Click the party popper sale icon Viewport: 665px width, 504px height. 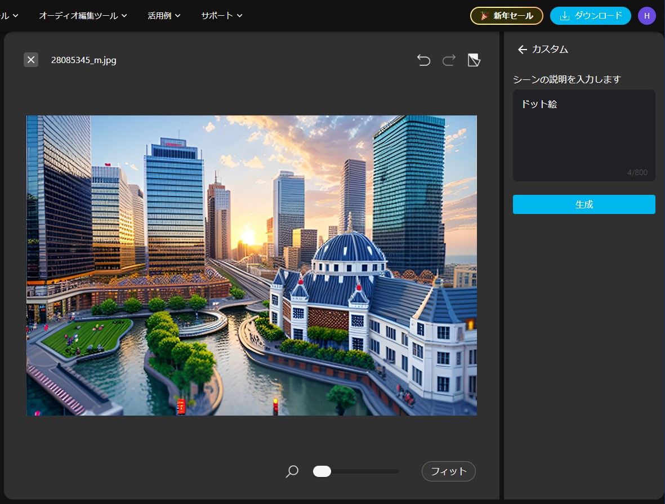484,16
